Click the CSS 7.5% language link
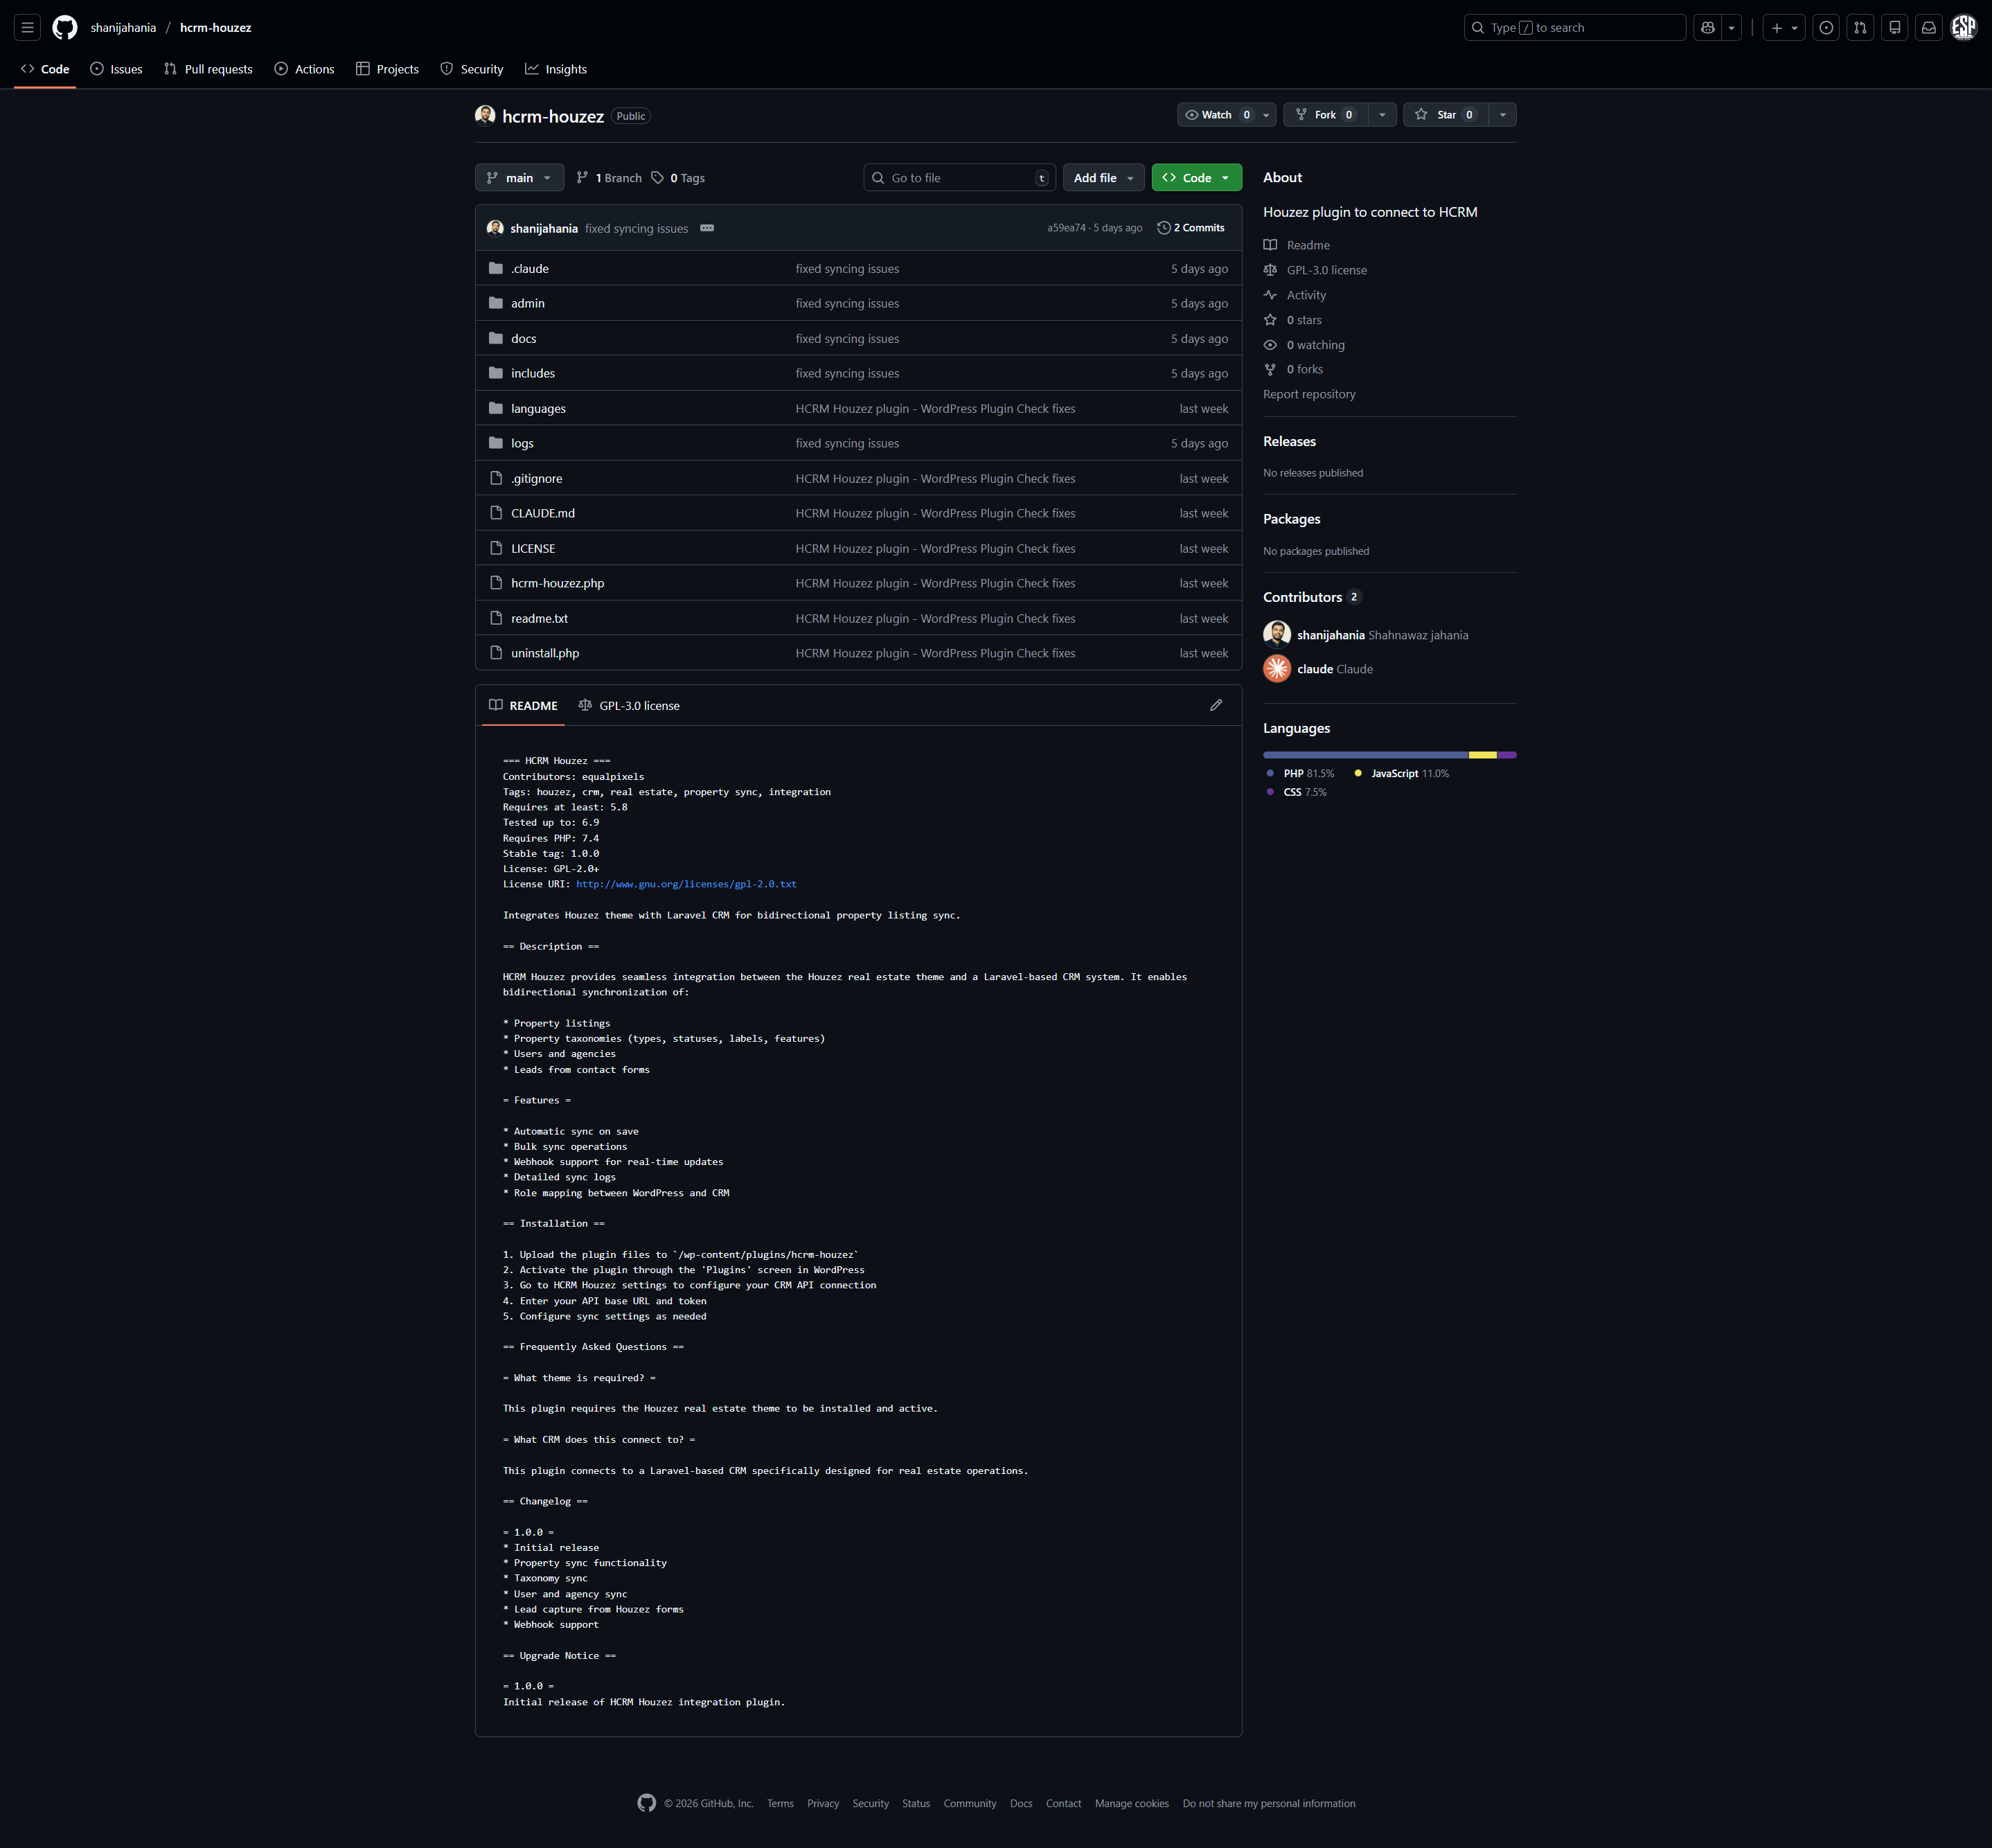Image resolution: width=1992 pixels, height=1848 pixels. pyautogui.click(x=1296, y=793)
